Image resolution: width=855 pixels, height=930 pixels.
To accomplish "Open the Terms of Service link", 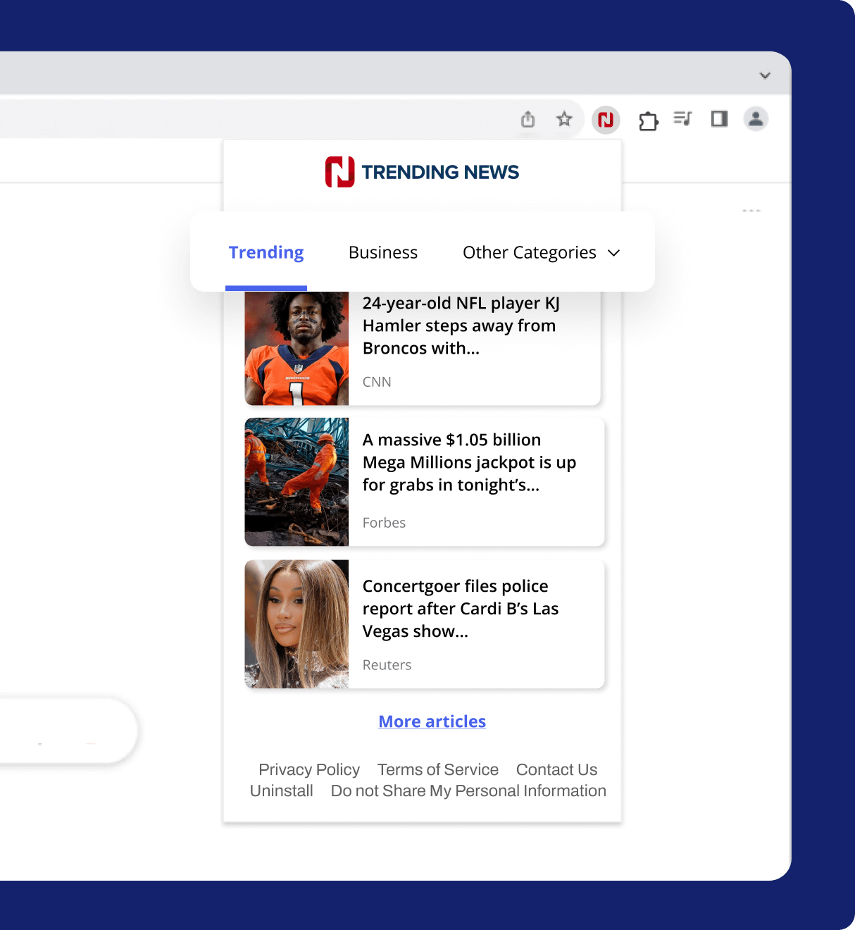I will pyautogui.click(x=437, y=769).
